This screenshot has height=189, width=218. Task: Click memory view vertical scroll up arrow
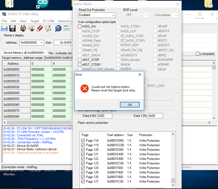(214, 63)
